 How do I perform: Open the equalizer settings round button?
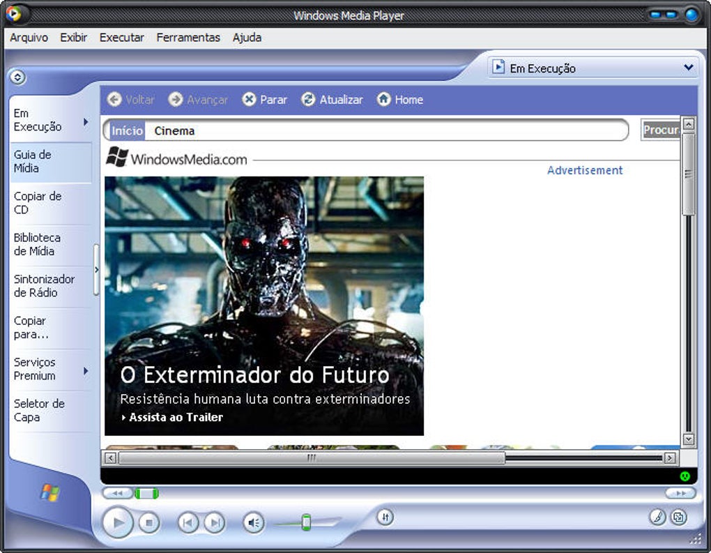pyautogui.click(x=385, y=517)
